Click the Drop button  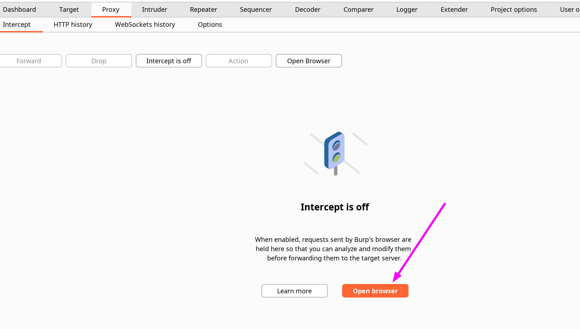coord(99,61)
